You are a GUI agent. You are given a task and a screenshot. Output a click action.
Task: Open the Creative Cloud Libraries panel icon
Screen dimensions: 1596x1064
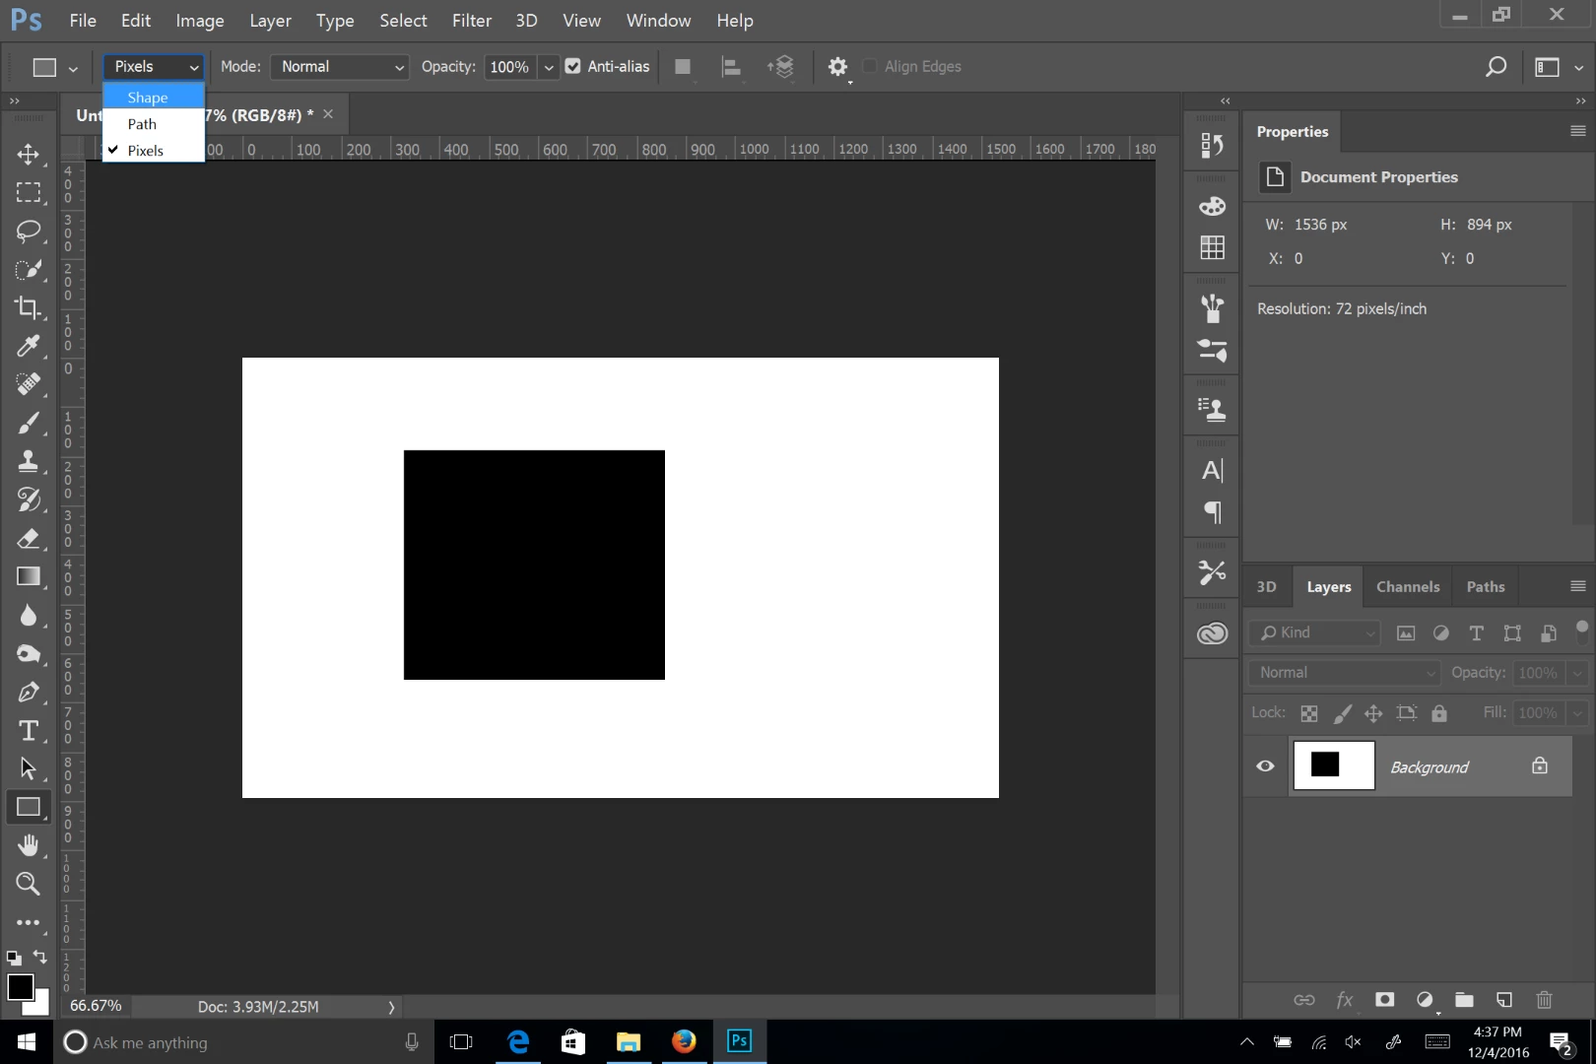click(1212, 633)
